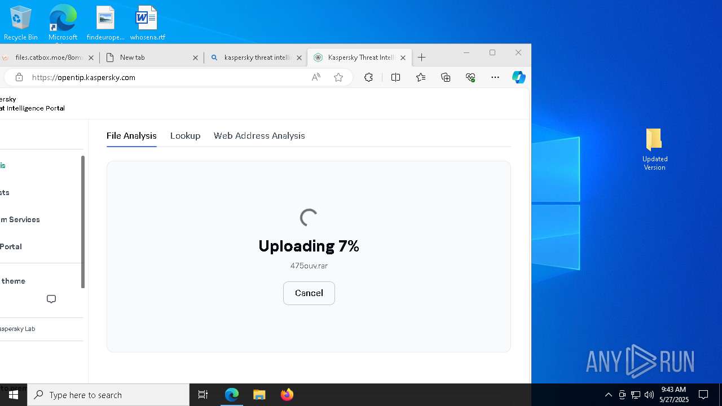Open the findeurope image file on desktop
The height and width of the screenshot is (406, 722).
[x=105, y=23]
